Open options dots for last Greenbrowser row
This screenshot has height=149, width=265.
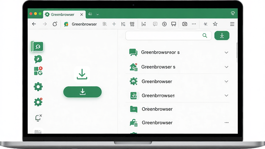pyautogui.click(x=226, y=123)
